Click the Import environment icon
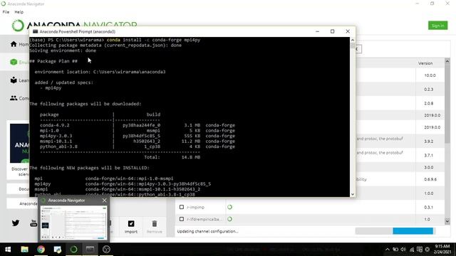This screenshot has width=456, height=256. click(131, 224)
